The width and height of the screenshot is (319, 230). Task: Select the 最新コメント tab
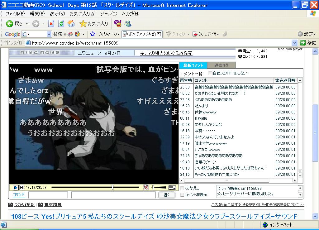[x=193, y=65]
